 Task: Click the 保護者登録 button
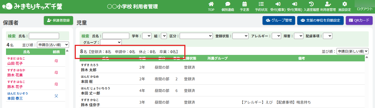pyautogui.click(x=58, y=20)
